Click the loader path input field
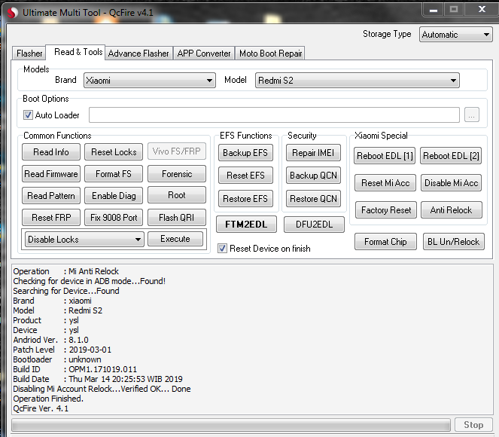 tap(274, 115)
